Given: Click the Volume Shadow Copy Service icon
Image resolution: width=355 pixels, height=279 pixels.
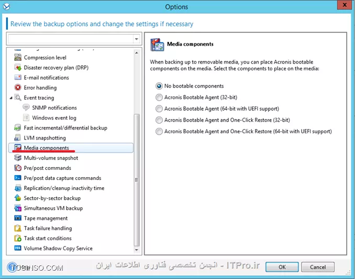Looking at the screenshot, I should tap(18, 248).
